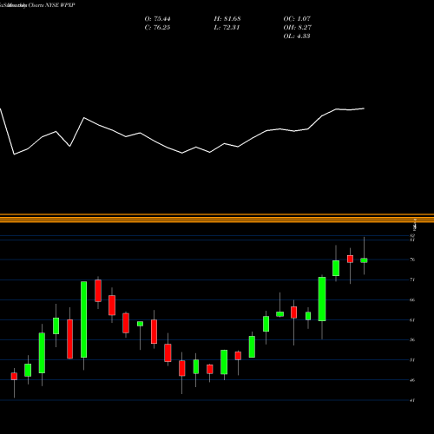The image size is (434, 434).
Task: Click the 51 price axis label
Action: 412,360
